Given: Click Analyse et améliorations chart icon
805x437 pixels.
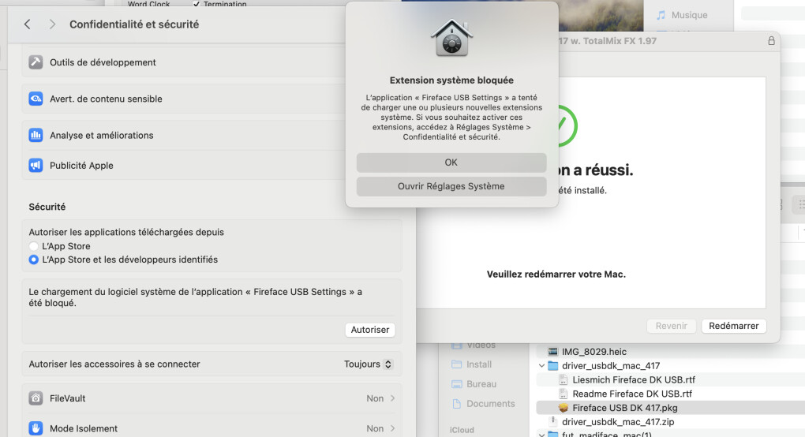Looking at the screenshot, I should click(36, 135).
